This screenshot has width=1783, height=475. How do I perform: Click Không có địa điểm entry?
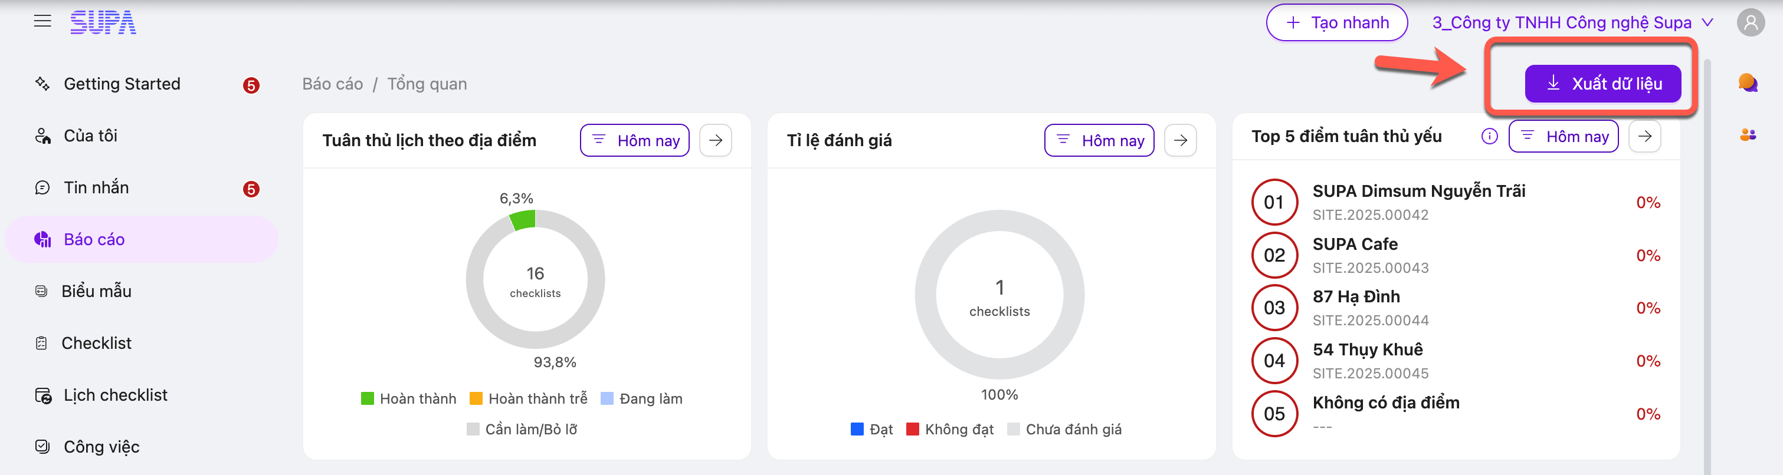tap(1386, 403)
